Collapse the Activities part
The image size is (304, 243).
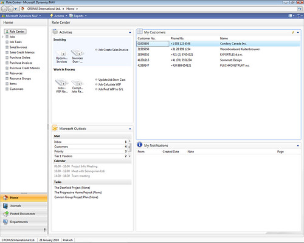click(x=130, y=32)
